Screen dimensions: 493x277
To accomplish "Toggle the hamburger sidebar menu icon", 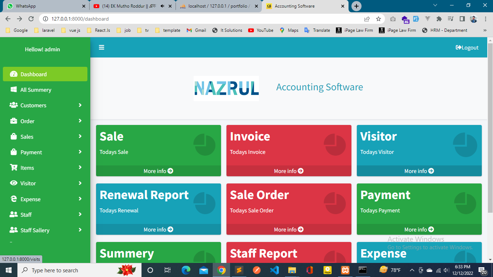I will (x=101, y=47).
